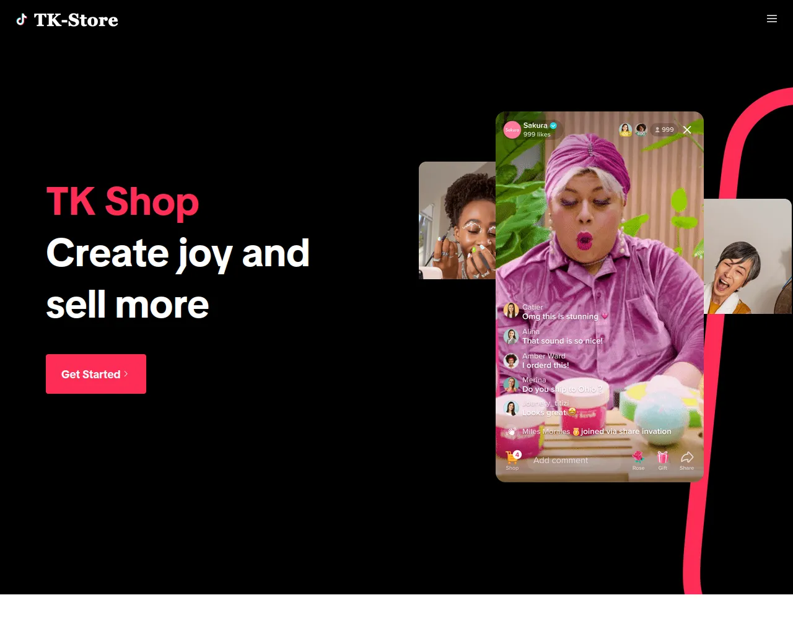Open the laughing woman thumbnail

click(x=748, y=256)
